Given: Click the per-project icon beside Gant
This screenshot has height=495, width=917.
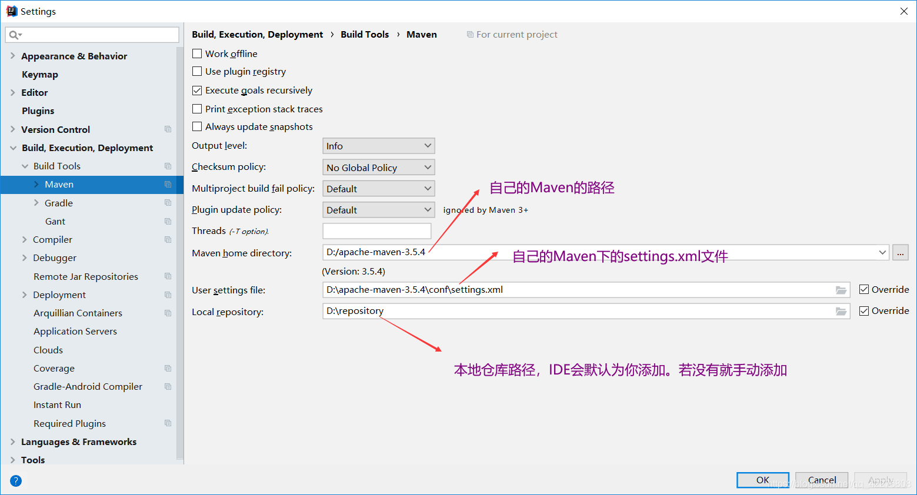Looking at the screenshot, I should tap(168, 222).
